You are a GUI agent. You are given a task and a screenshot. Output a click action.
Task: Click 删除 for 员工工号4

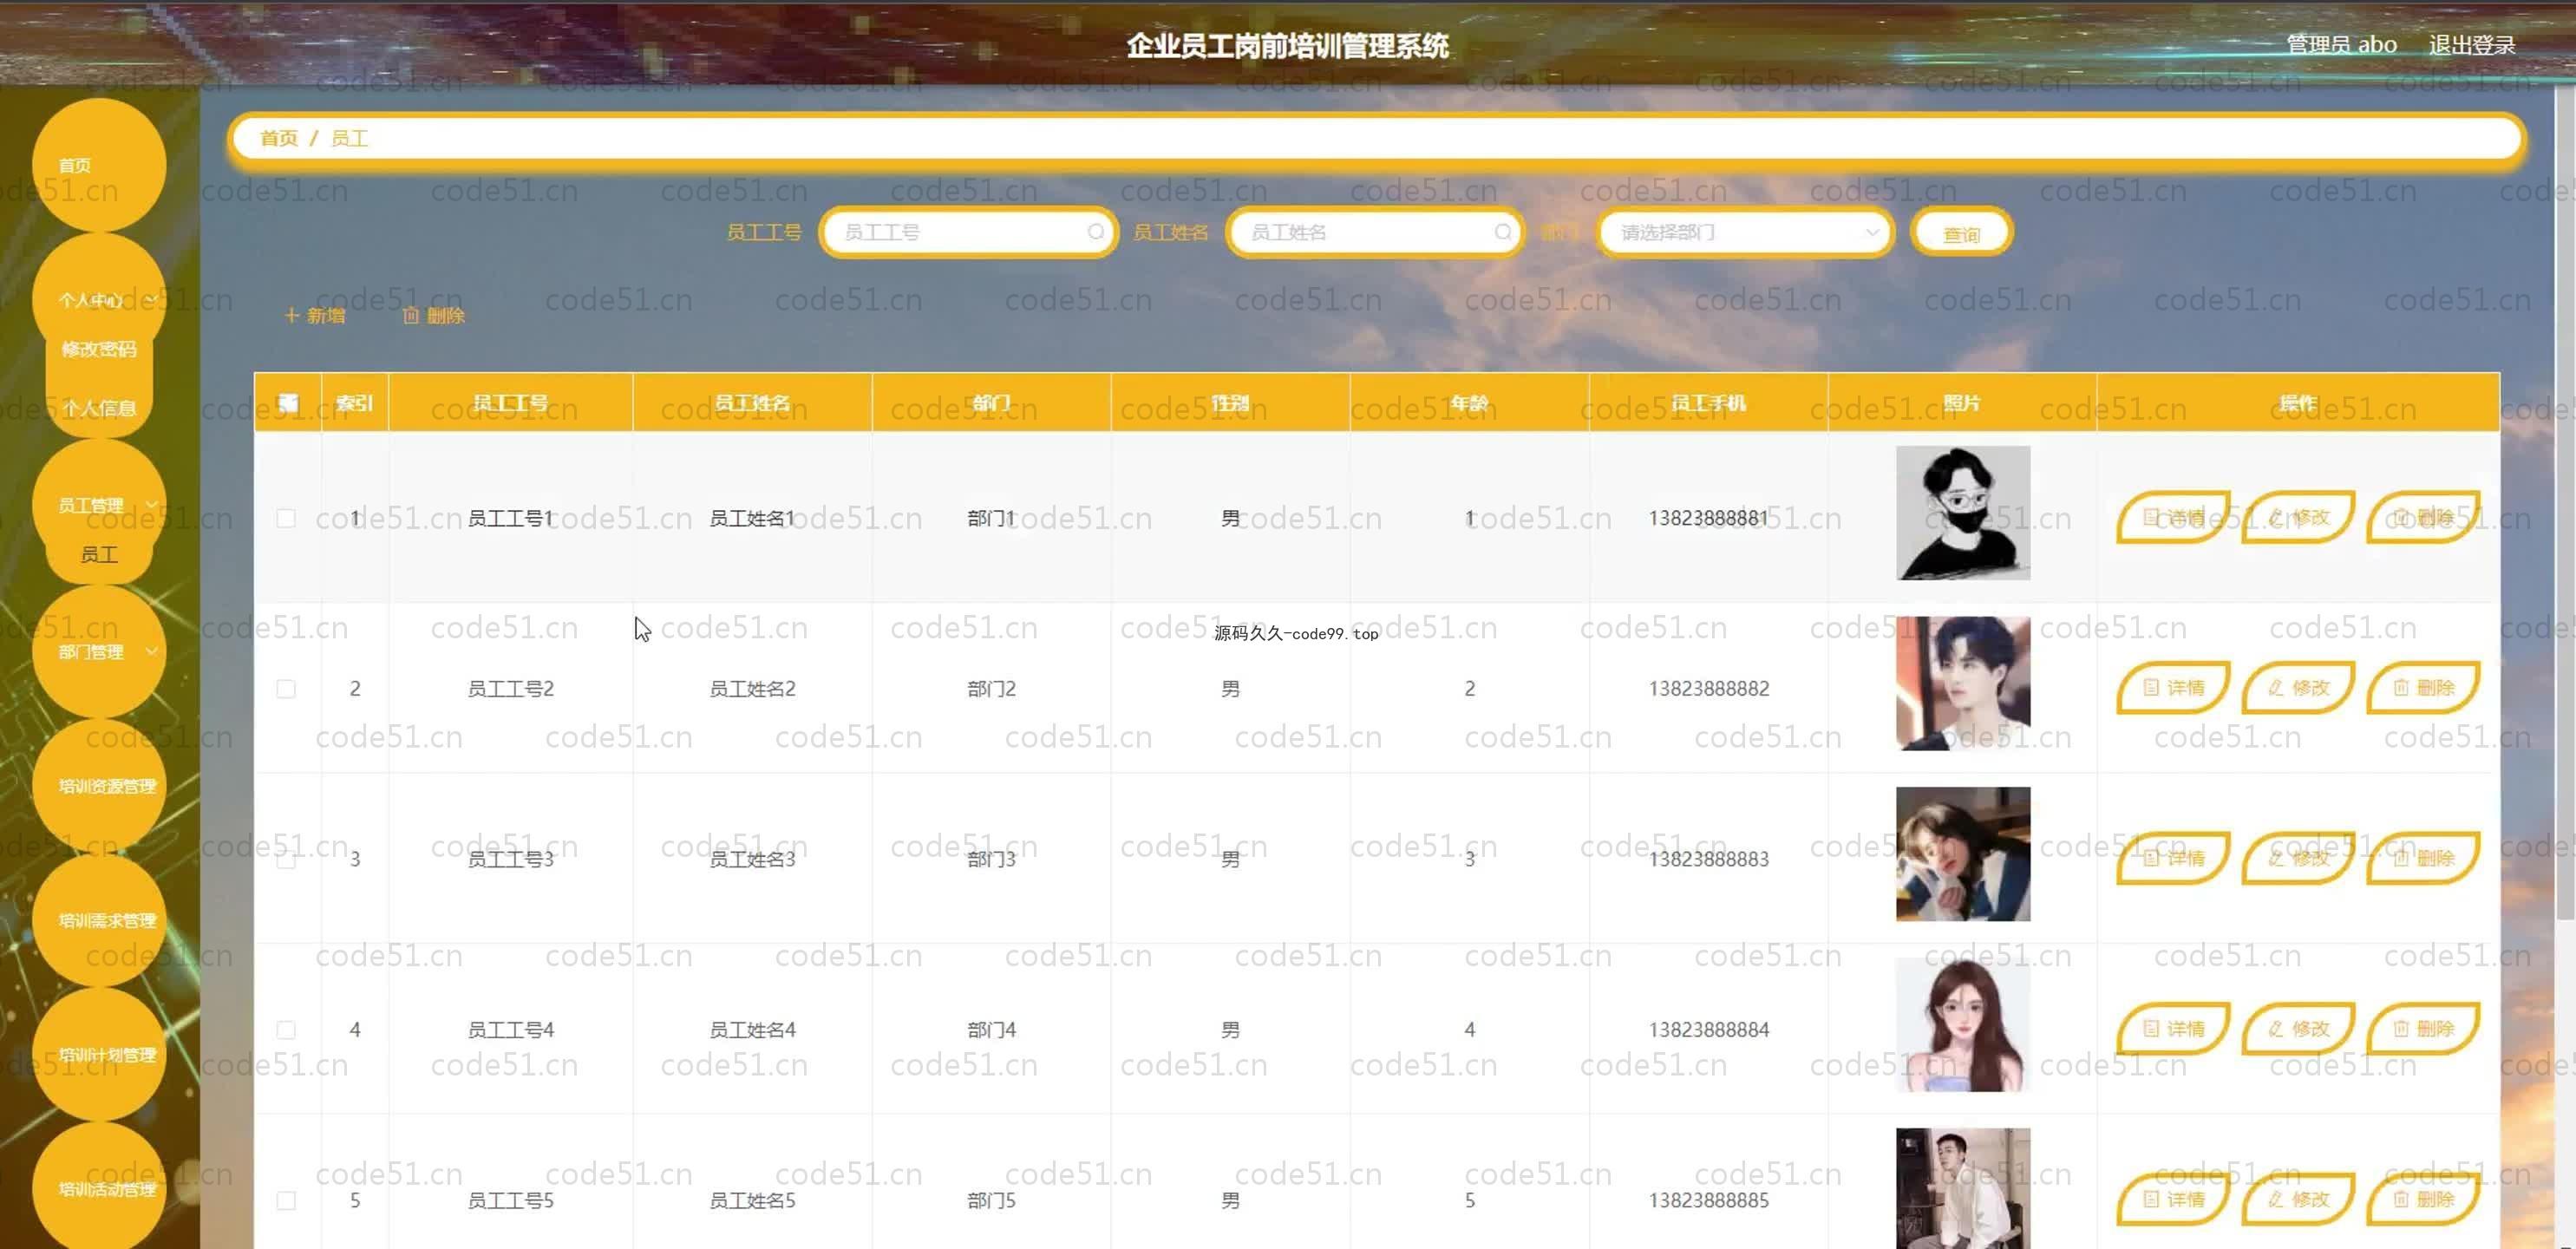coord(2423,1029)
